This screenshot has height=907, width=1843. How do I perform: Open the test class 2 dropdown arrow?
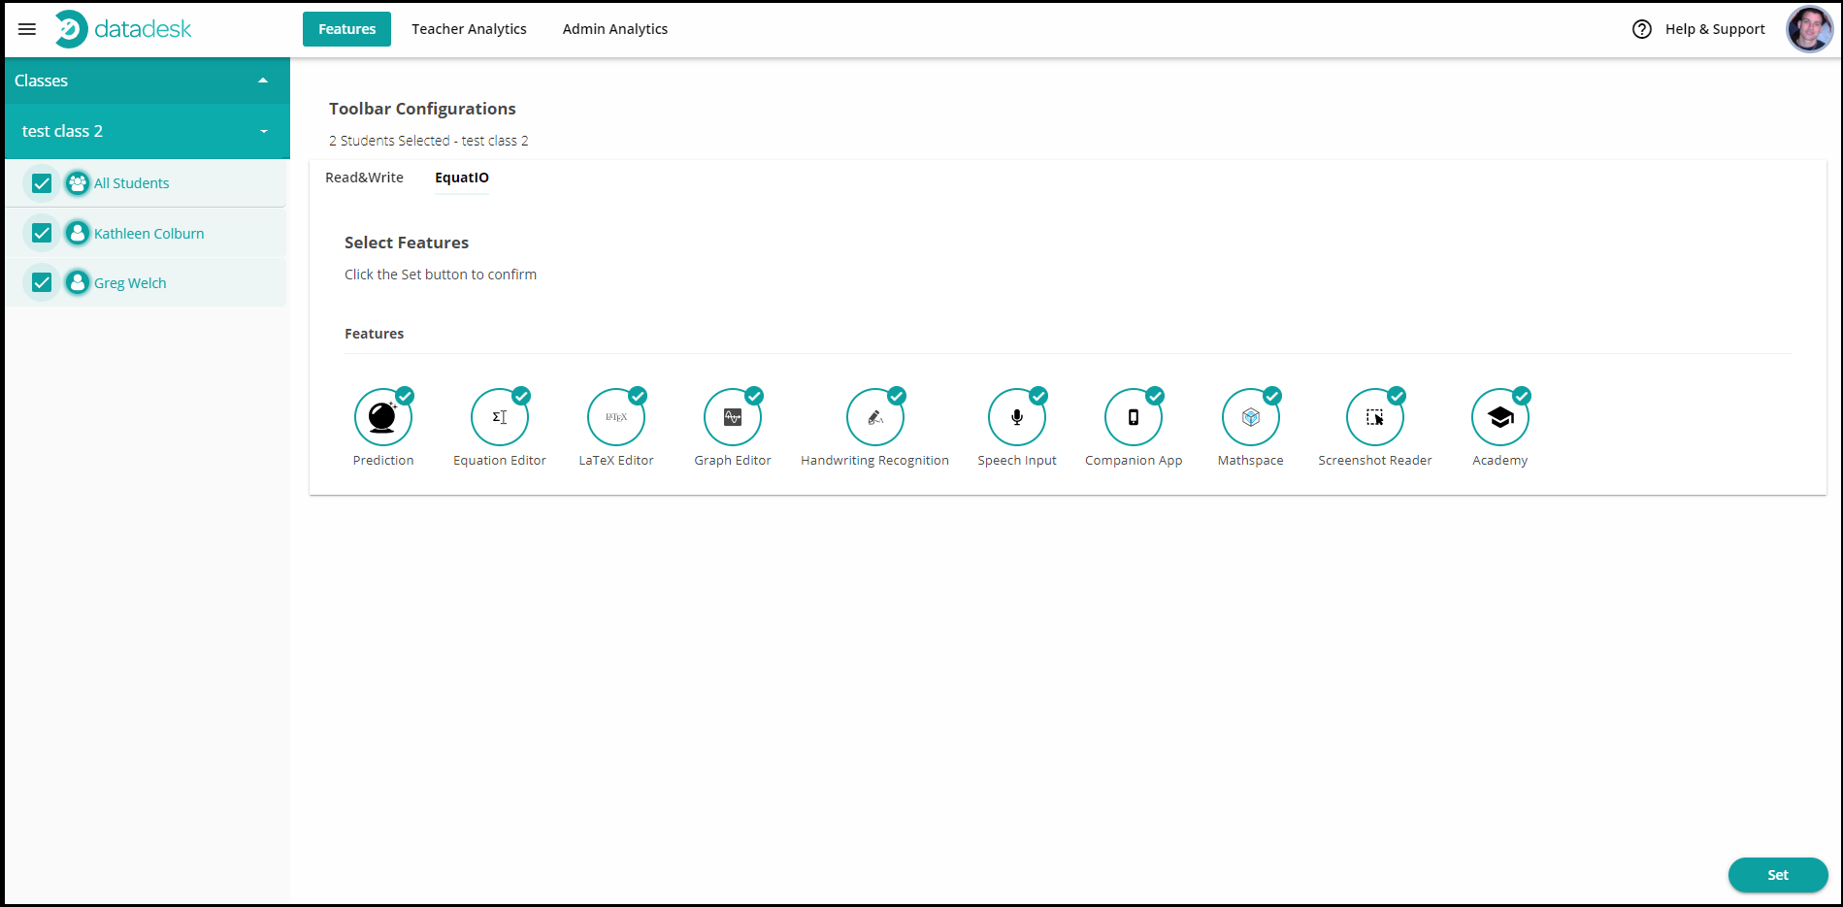click(x=264, y=132)
